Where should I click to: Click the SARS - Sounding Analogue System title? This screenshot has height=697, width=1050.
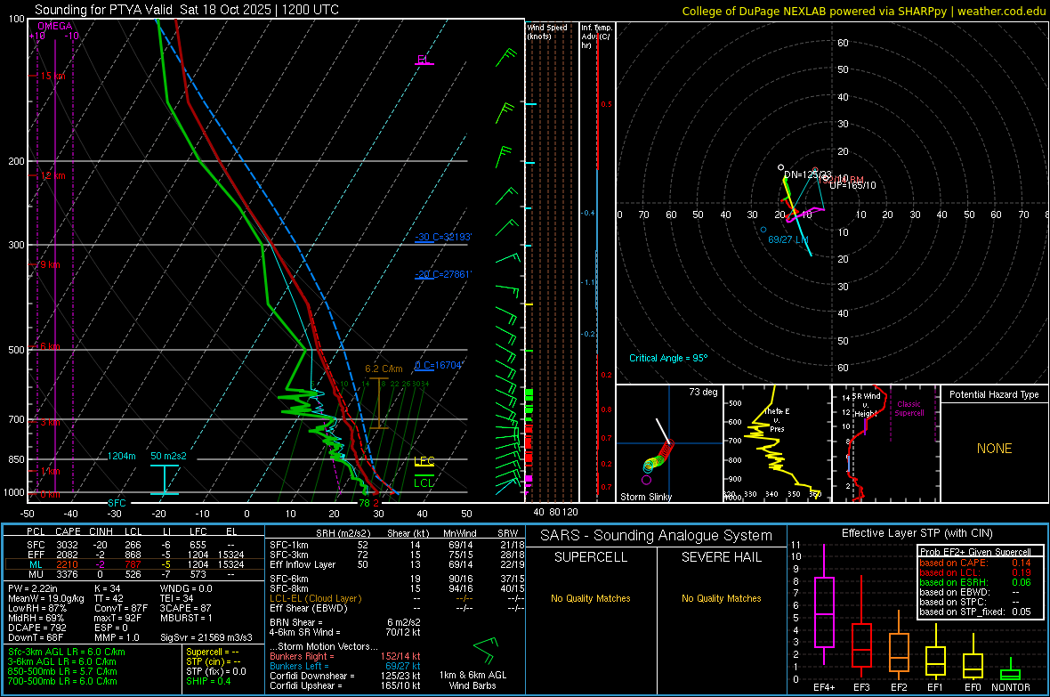[656, 536]
